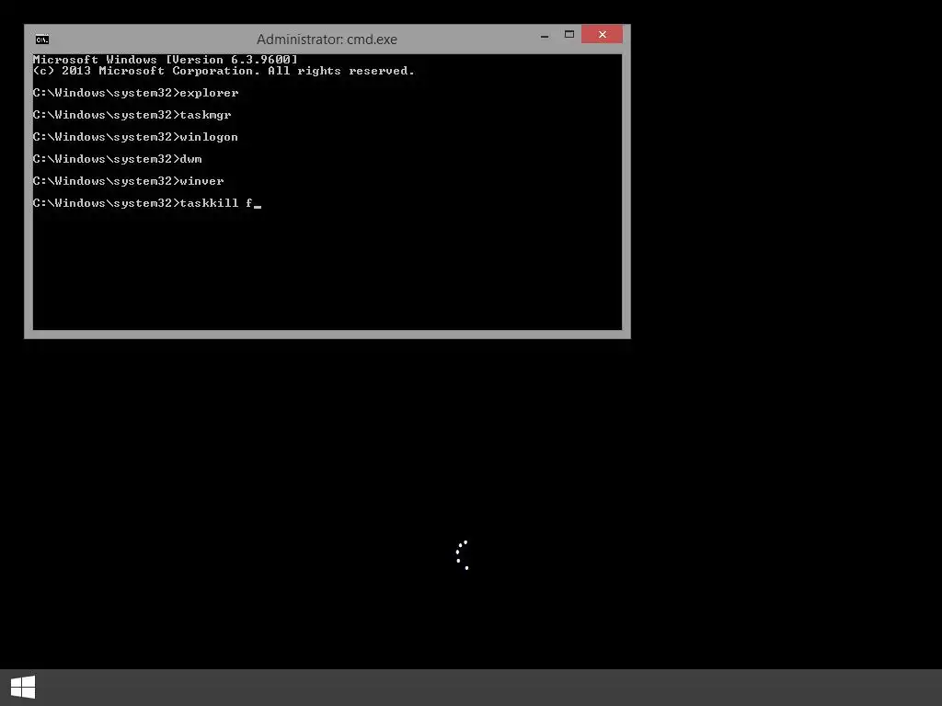Maximize the Administrator cmd.exe window
This screenshot has width=942, height=706.
point(569,35)
